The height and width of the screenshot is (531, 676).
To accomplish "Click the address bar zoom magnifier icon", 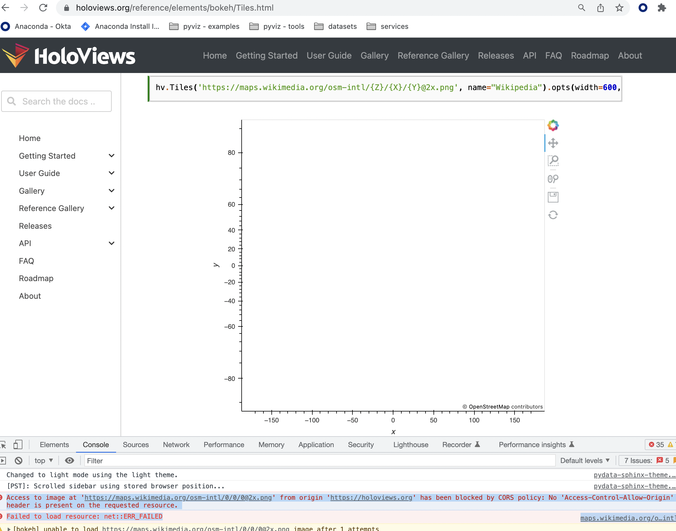I will pyautogui.click(x=581, y=8).
